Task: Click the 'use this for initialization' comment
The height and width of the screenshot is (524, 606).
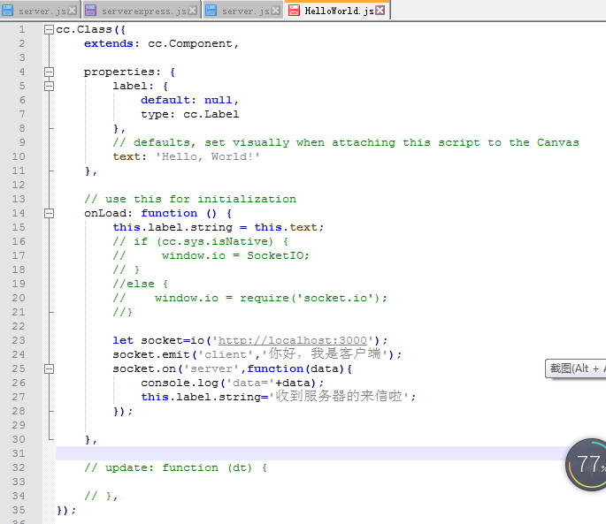Action: 190,199
